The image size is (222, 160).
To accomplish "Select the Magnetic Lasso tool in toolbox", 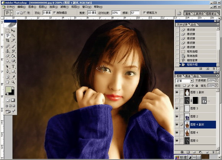I will (x=8, y=35).
